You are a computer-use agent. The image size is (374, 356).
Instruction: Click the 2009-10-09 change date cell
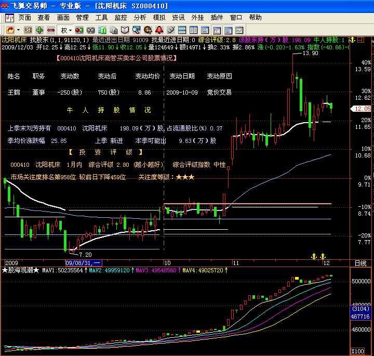(x=182, y=93)
